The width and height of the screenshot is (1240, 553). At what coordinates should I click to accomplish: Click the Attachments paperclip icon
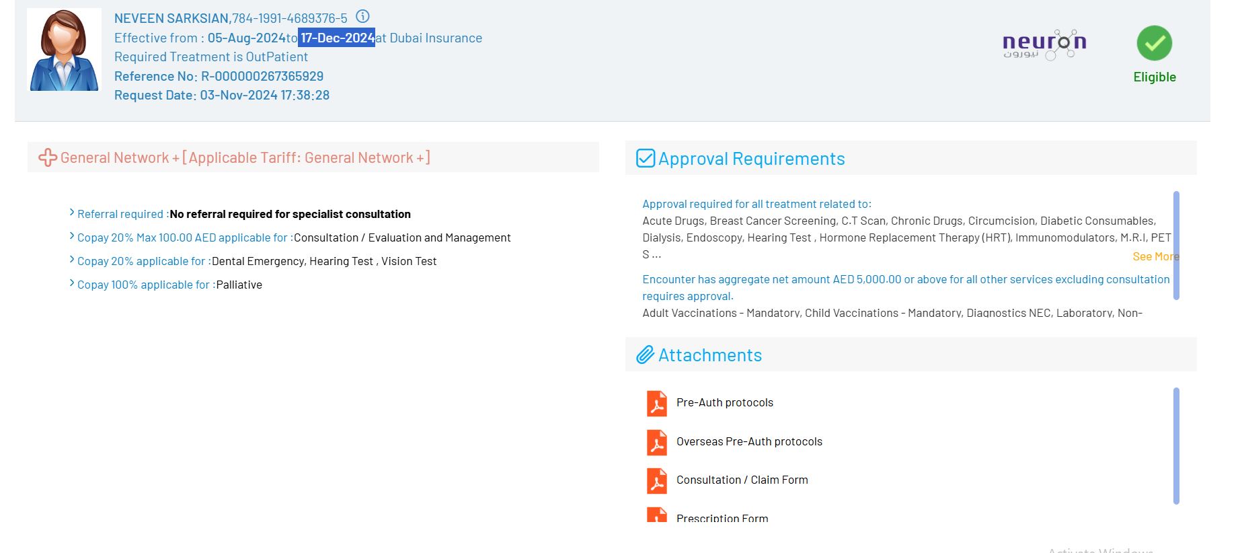tap(646, 355)
